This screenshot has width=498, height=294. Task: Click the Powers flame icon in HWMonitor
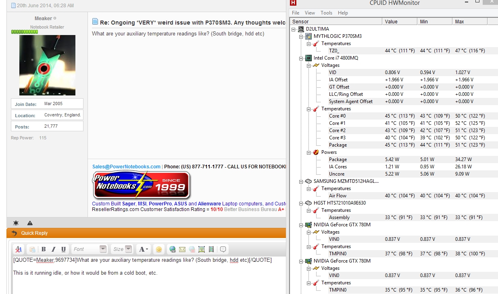[316, 152]
